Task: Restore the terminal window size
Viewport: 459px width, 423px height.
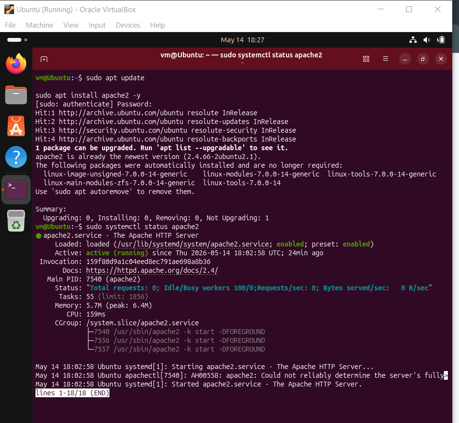Action: [x=423, y=59]
